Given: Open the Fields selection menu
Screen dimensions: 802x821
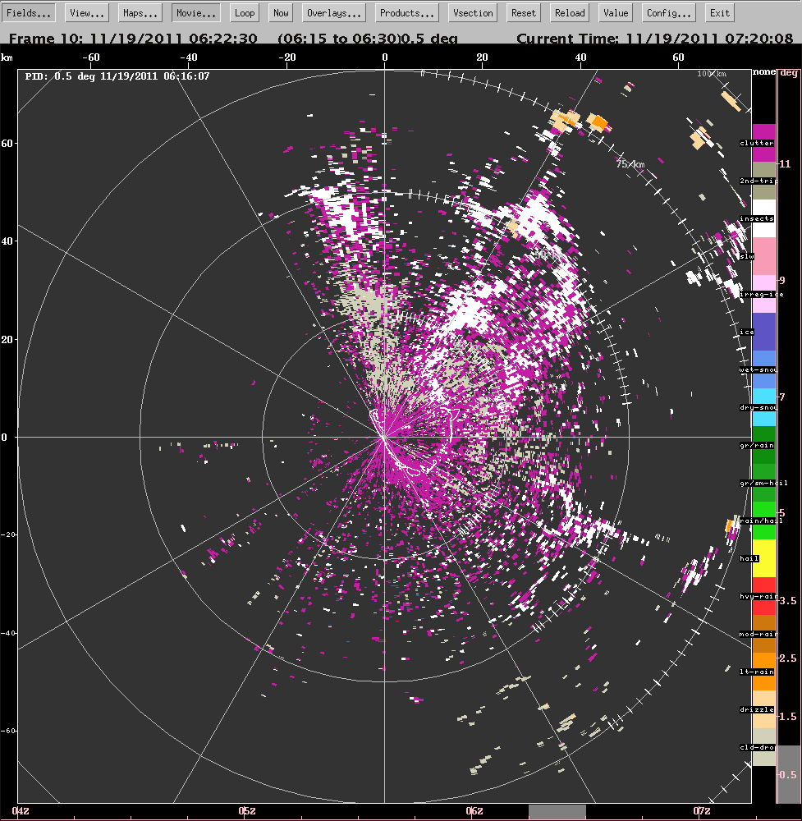Looking at the screenshot, I should (29, 12).
